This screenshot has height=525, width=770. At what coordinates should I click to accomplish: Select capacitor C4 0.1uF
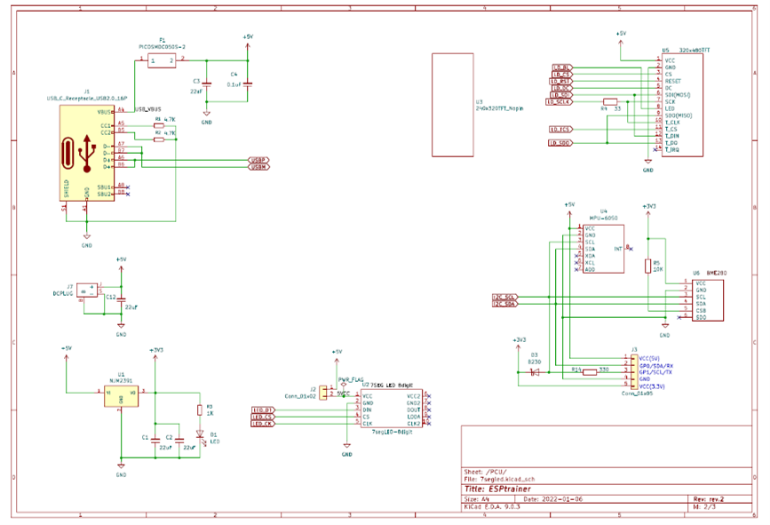pos(248,84)
